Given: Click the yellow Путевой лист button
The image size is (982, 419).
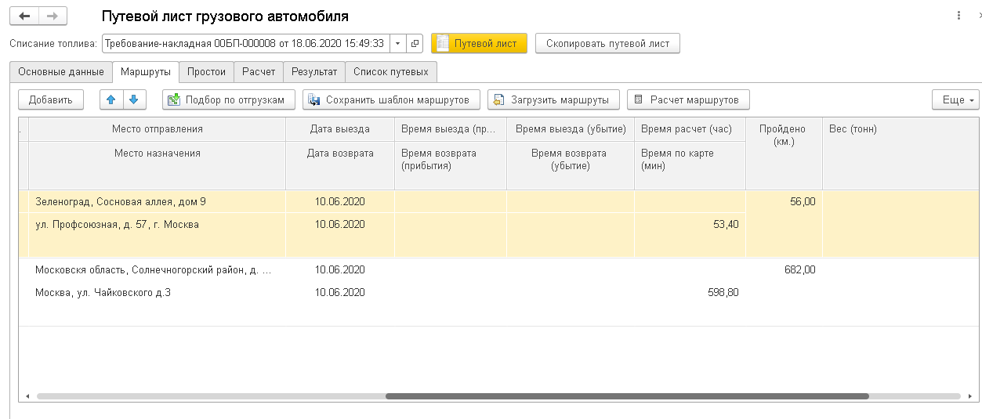Looking at the screenshot, I should [479, 44].
